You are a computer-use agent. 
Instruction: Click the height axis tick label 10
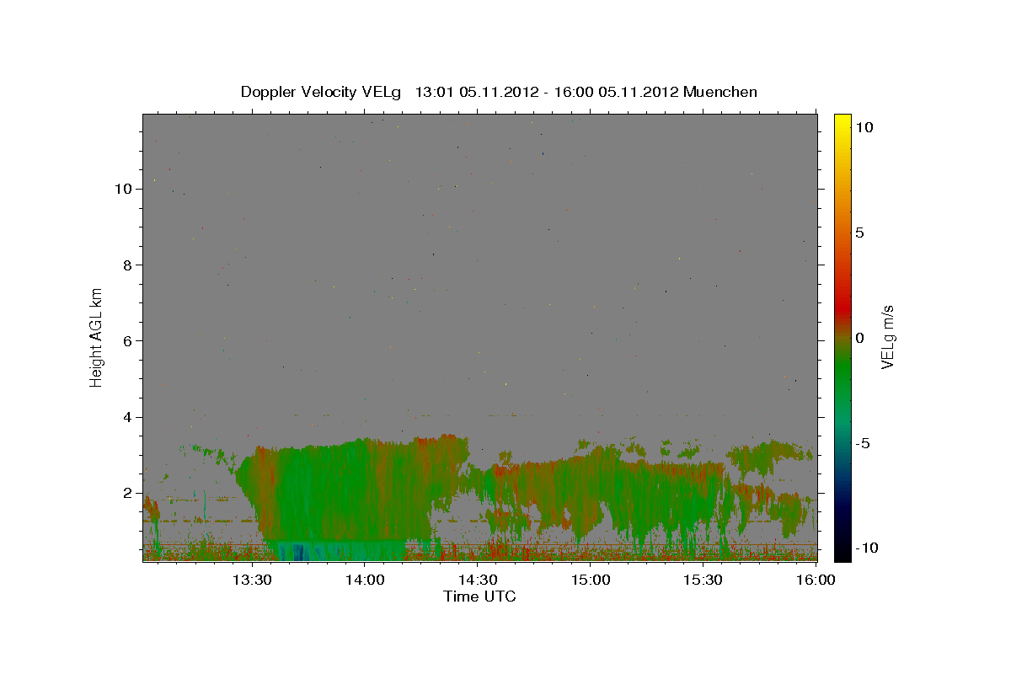[123, 189]
